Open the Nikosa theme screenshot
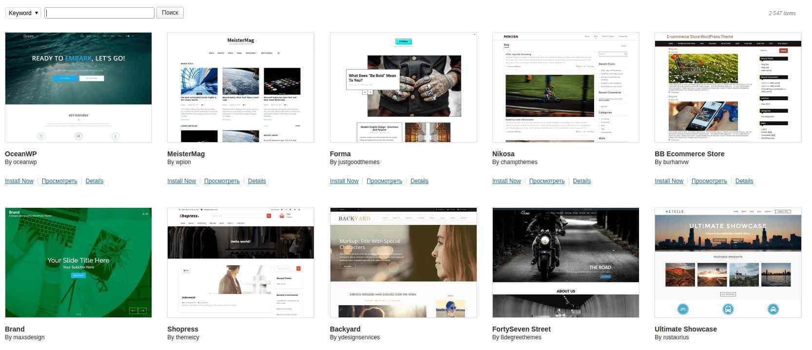 [x=566, y=88]
